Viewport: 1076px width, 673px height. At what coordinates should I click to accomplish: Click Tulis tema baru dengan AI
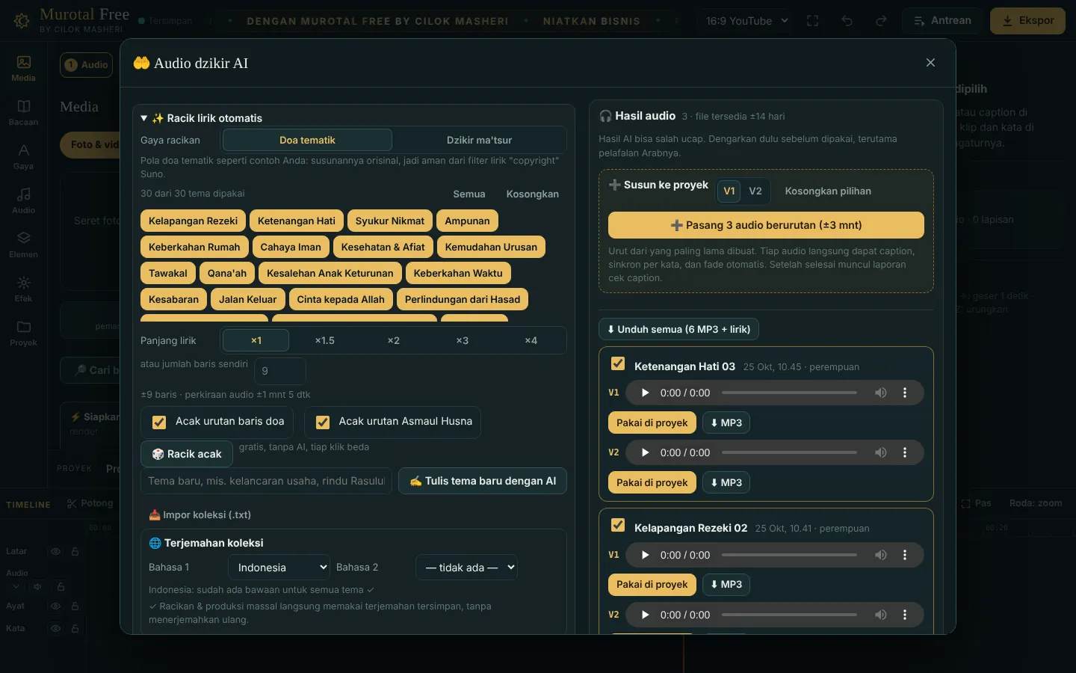point(483,481)
